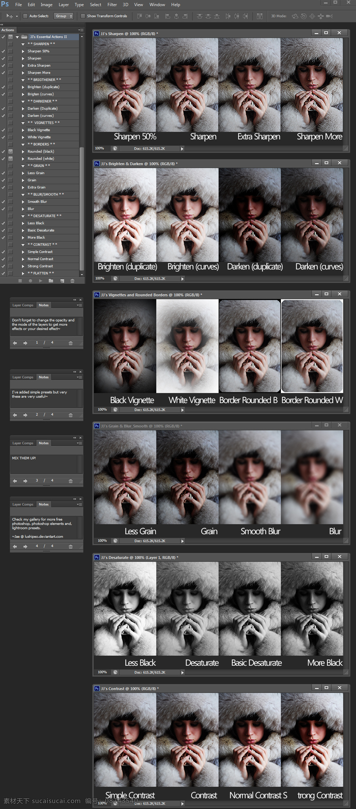This screenshot has height=809, width=356.
Task: Open the Layer menu
Action: pyautogui.click(x=64, y=5)
